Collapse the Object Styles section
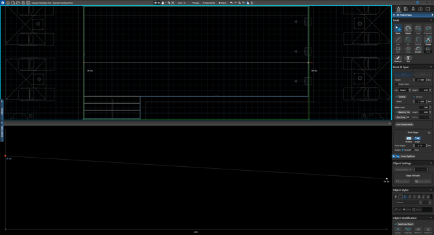This screenshot has height=235, width=434. click(431, 190)
